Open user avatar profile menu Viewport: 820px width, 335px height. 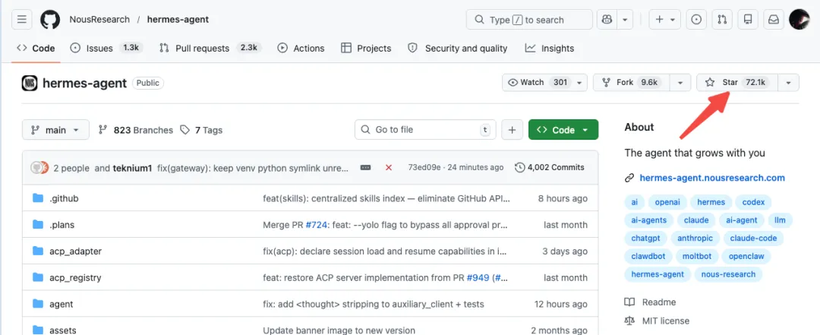click(799, 20)
